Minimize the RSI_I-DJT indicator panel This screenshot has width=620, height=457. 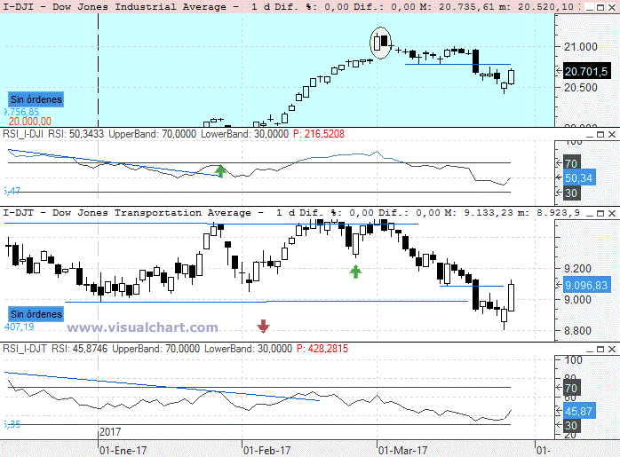point(589,349)
